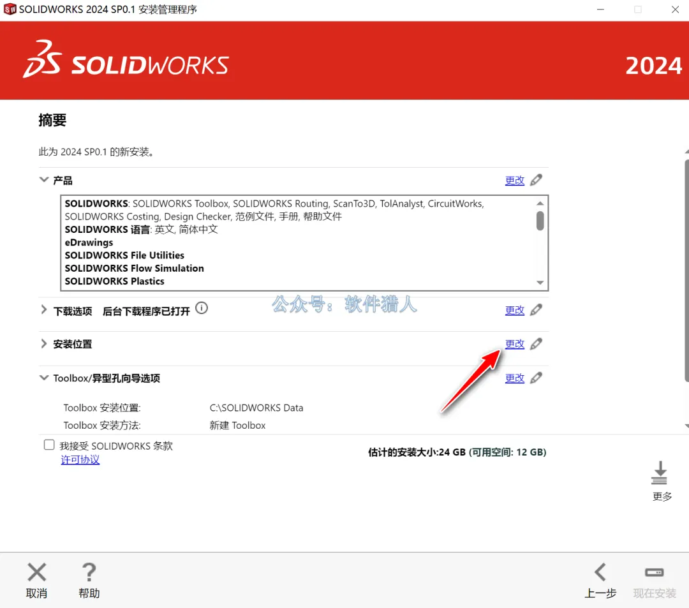Click the 取消 X icon
Screen dimensions: 689x608
click(36, 572)
